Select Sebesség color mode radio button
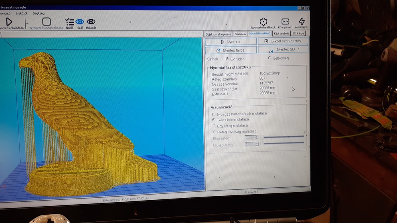 tap(269, 58)
